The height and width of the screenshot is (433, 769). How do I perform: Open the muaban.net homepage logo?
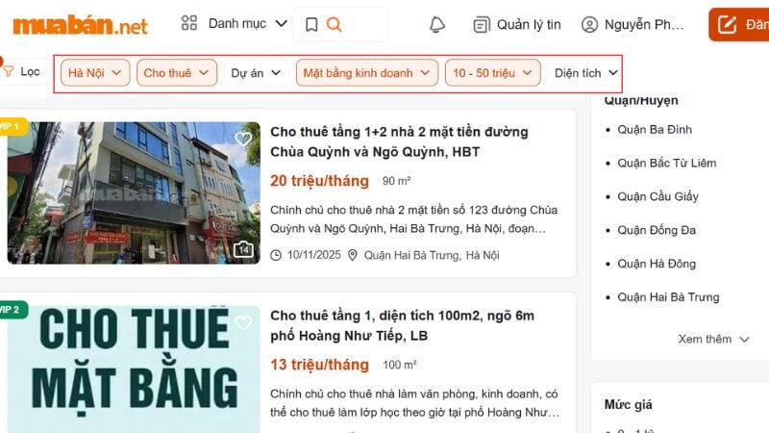[80, 25]
